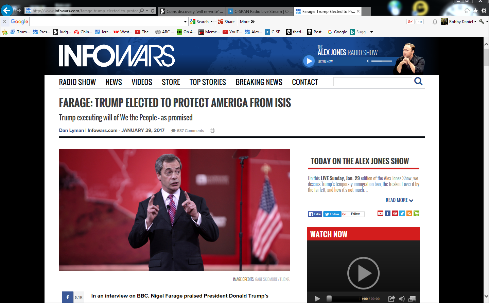Click the green shopping cart icon
This screenshot has height=303, width=489.
[x=416, y=214]
